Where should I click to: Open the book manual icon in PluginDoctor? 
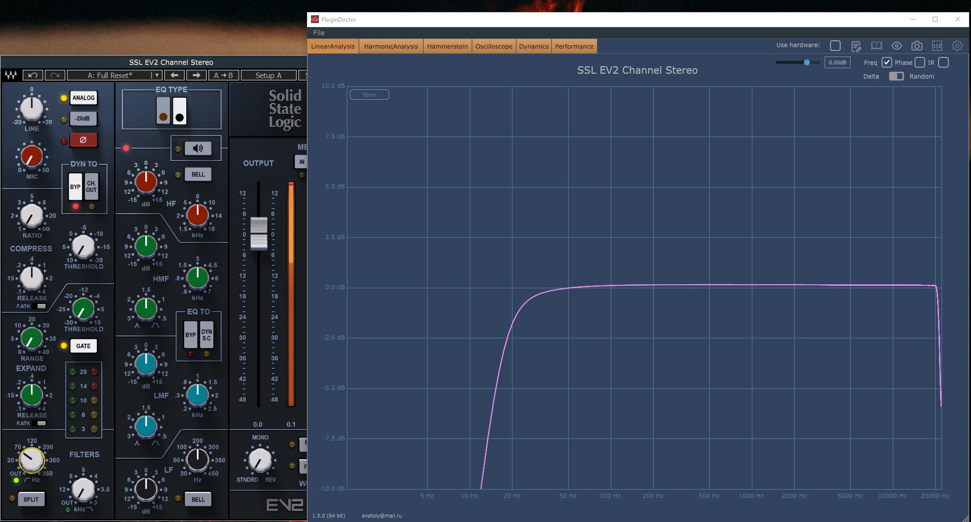coord(877,46)
